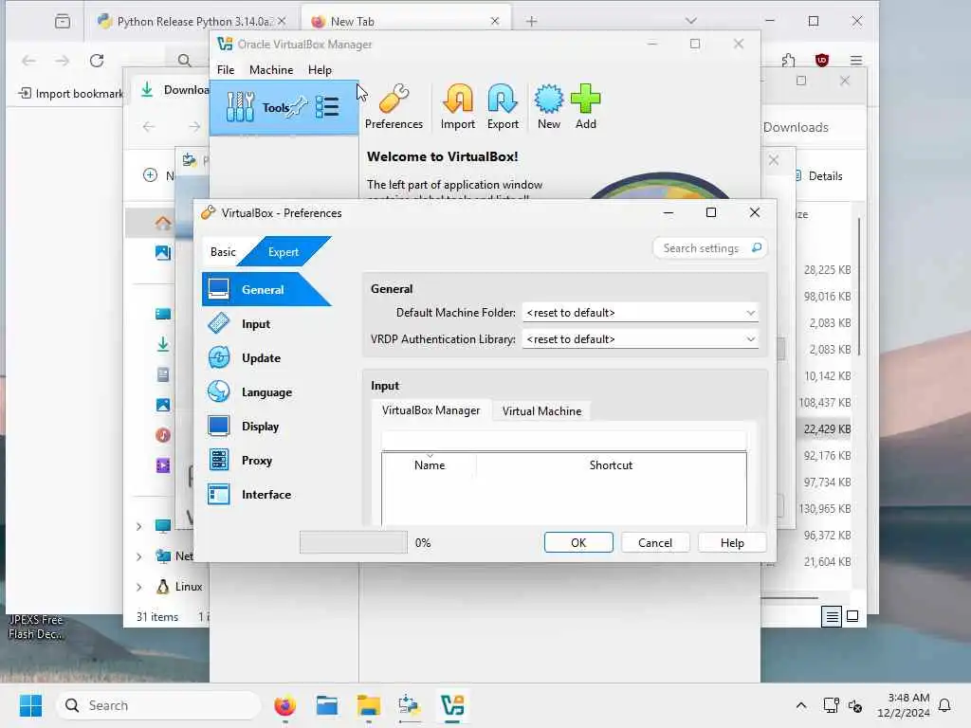Click Import bookmarks in Firefox
971x728 pixels.
(70, 94)
